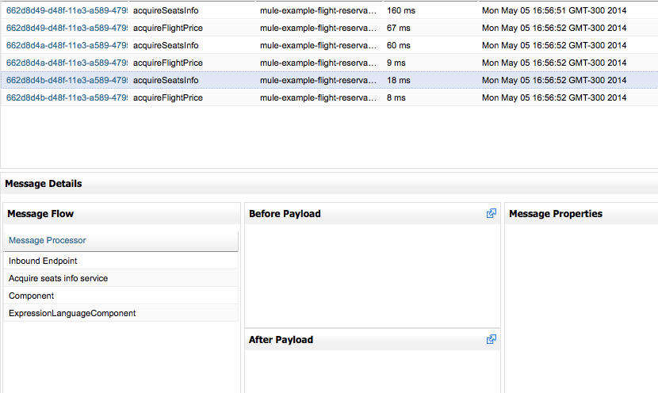Click the 160 ms duration cell
Viewport: 658px width, 393px height.
(398, 10)
